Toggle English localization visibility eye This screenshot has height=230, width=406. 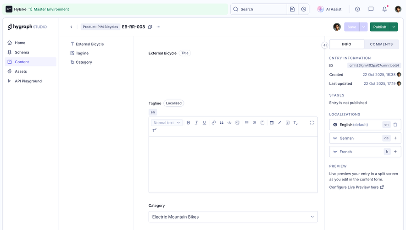tap(335, 125)
